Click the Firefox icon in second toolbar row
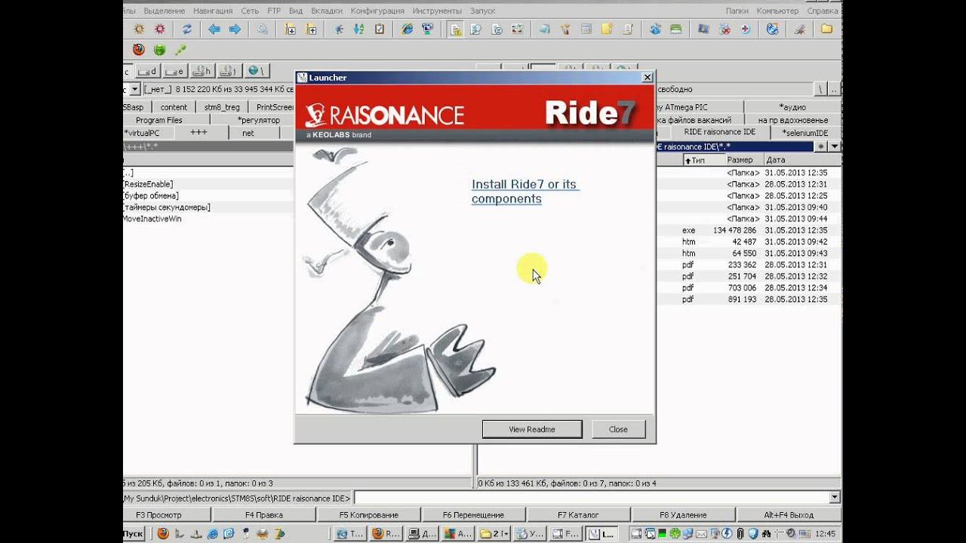966x543 pixels. (138, 50)
